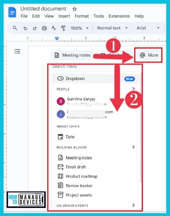Insert Project assets building block
The width and height of the screenshot is (170, 216).
click(x=96, y=195)
